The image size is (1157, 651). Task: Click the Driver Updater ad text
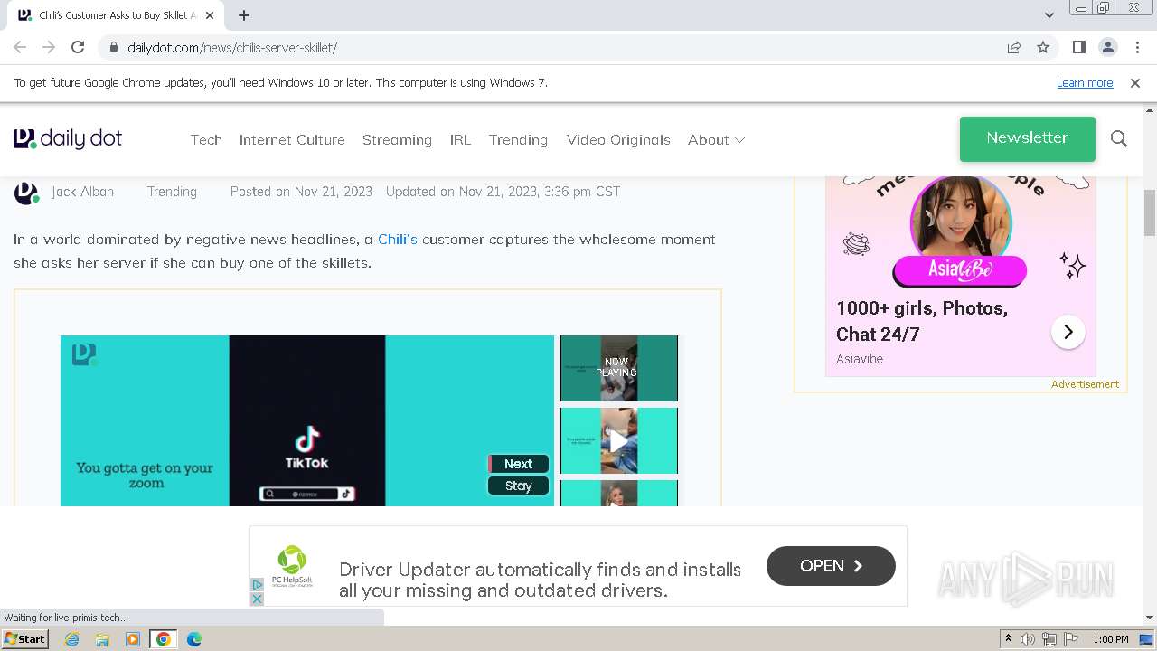[540, 580]
